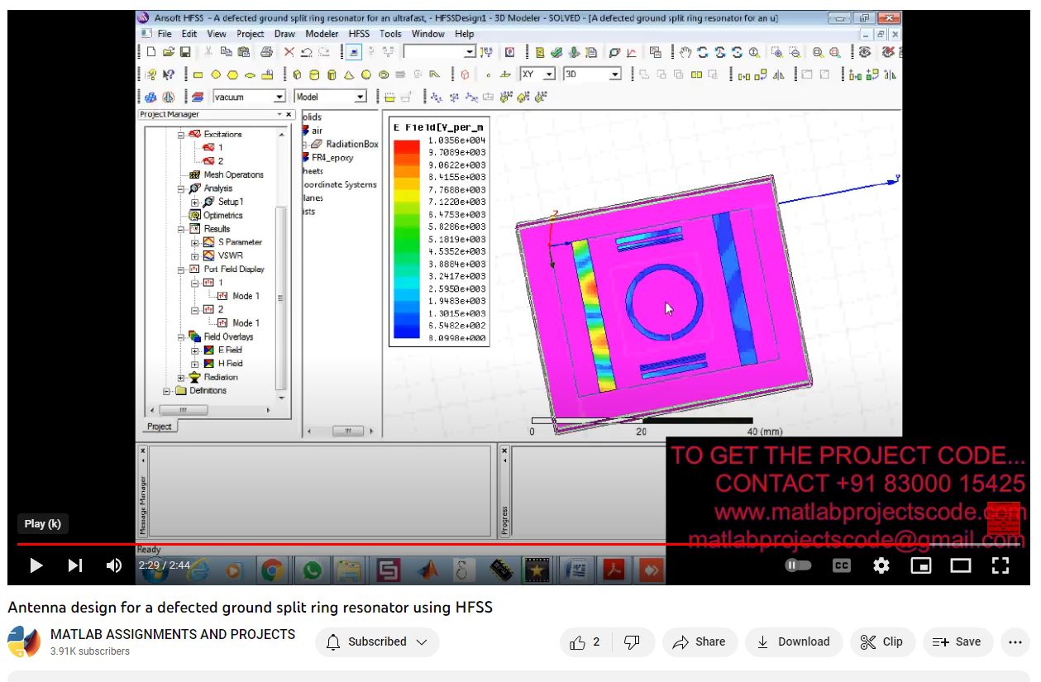Draw a cylinder with toolbar icon
Screen dimensions: 1041x682
pos(314,74)
